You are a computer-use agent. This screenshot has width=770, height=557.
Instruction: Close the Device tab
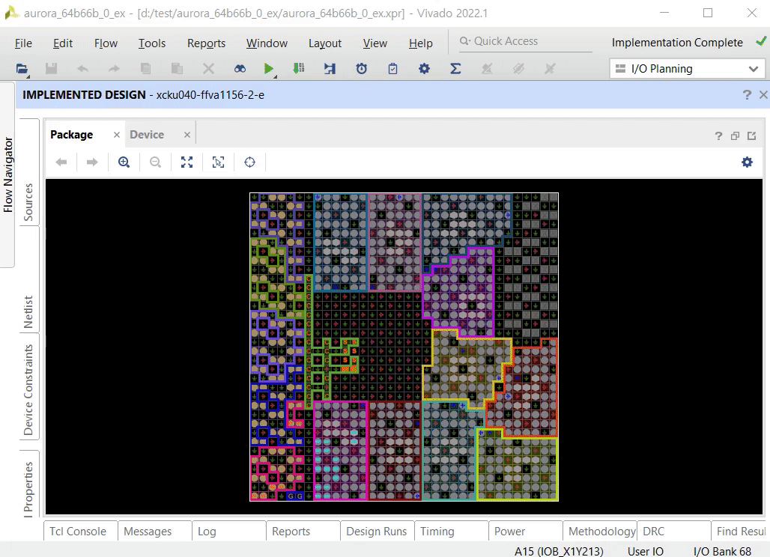187,135
